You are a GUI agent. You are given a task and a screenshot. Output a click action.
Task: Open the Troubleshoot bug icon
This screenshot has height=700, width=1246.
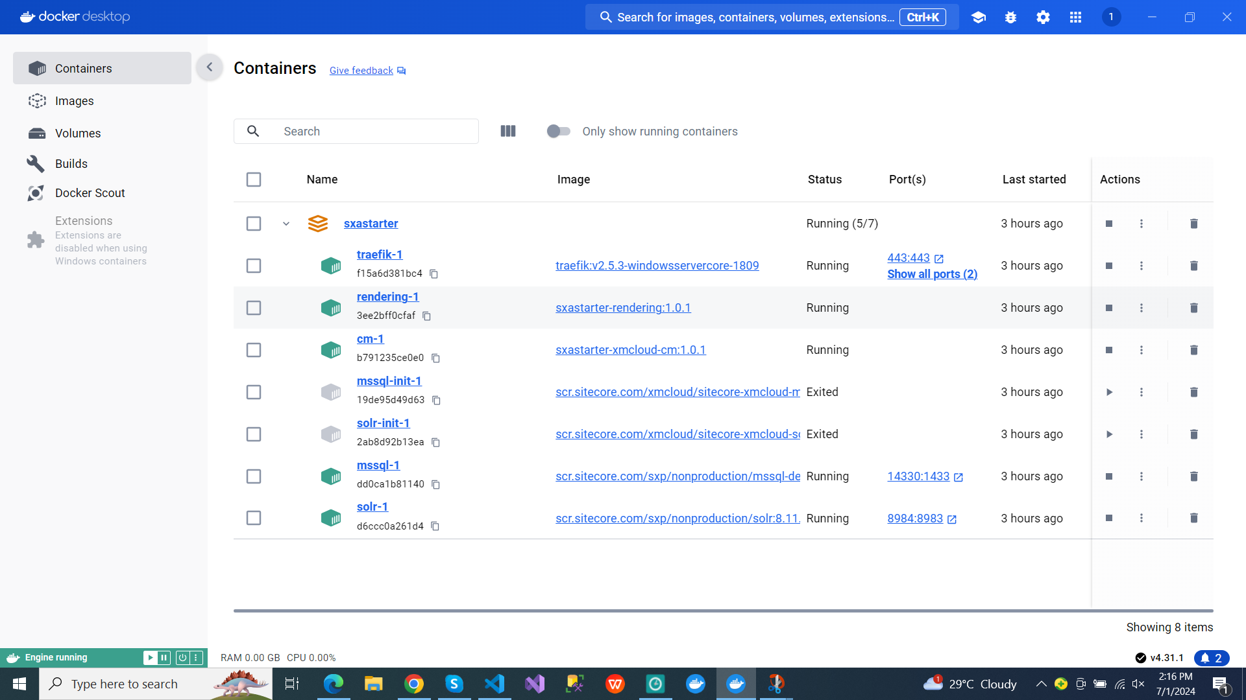(x=1010, y=17)
